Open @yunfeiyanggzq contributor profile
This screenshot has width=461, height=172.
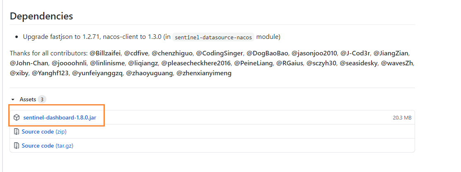97,73
